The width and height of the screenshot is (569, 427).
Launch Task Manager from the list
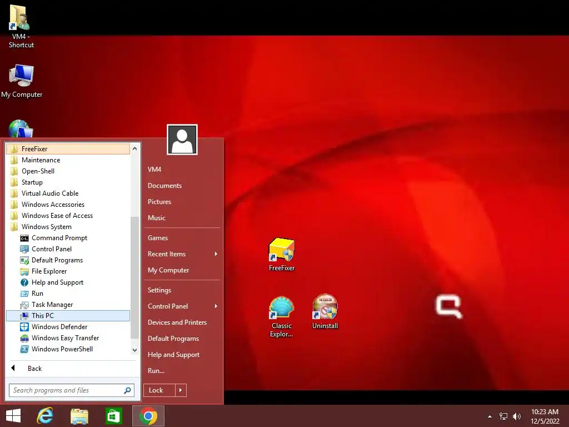coord(68,305)
